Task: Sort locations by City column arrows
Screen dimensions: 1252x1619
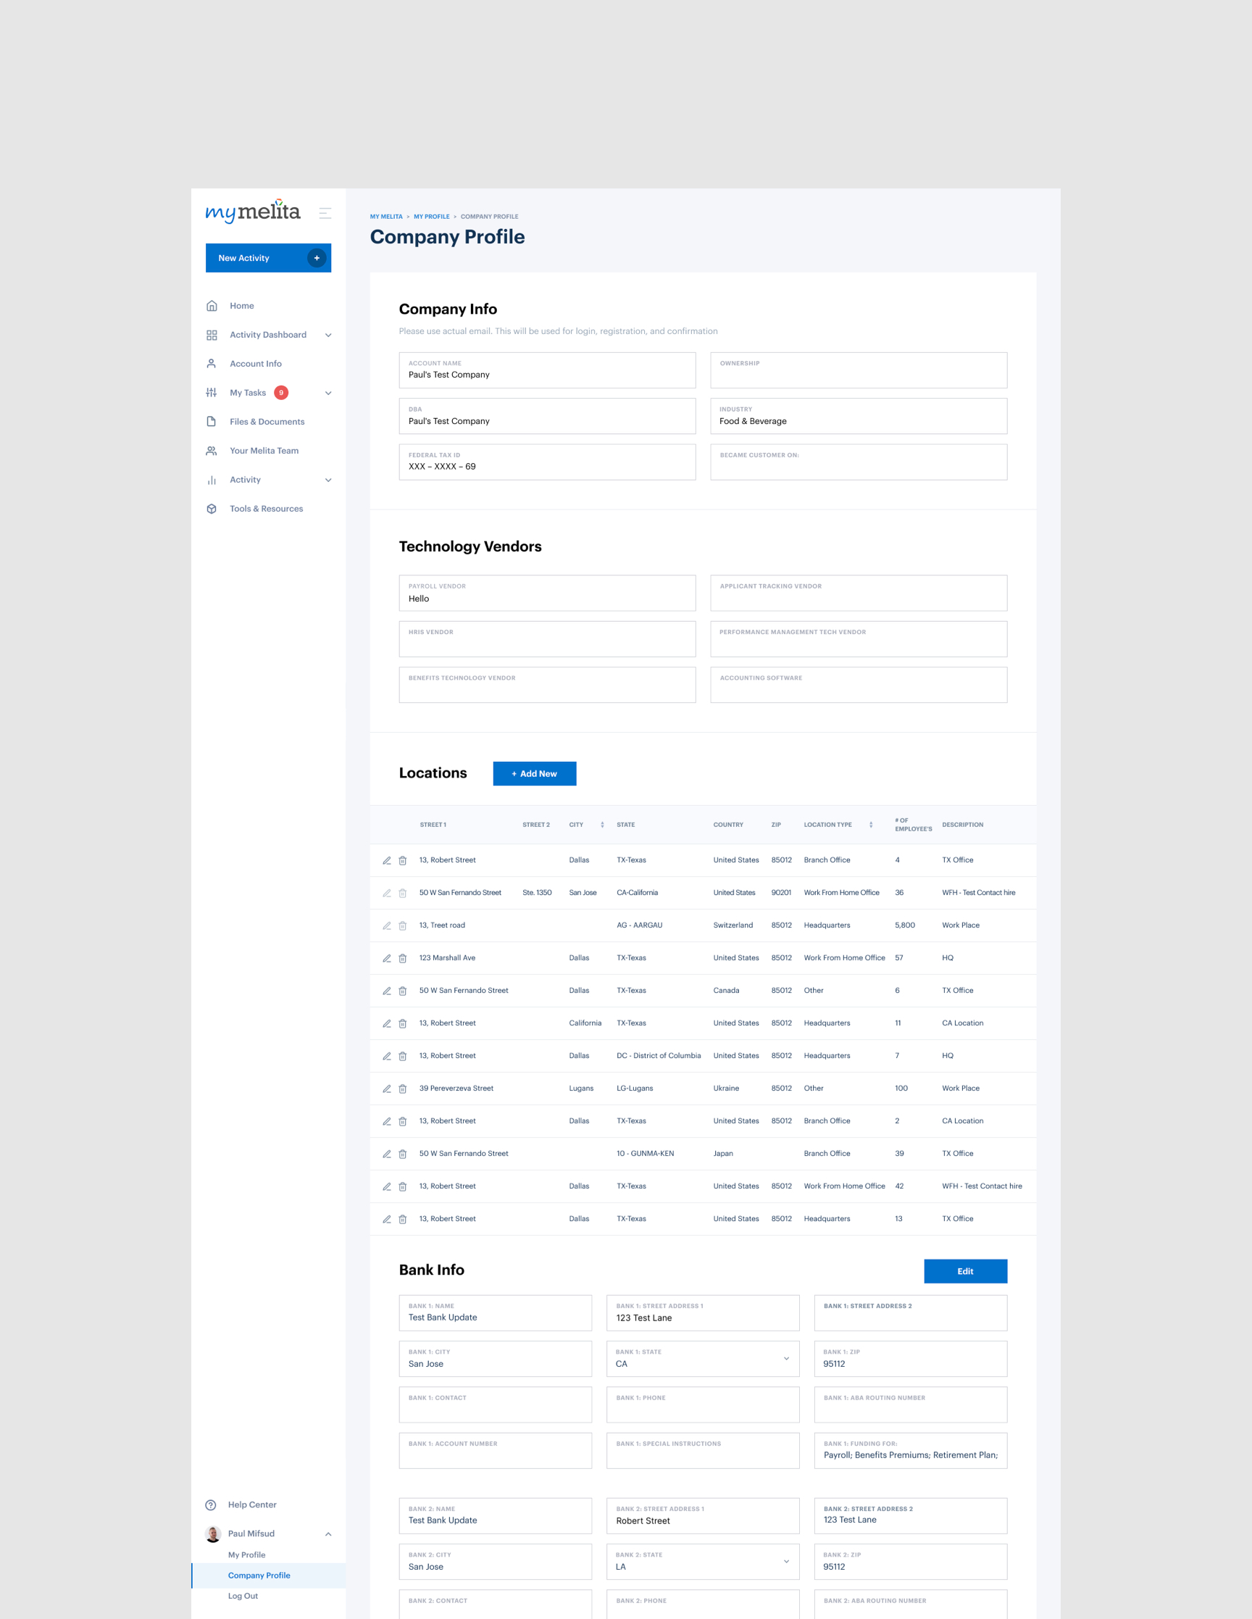Action: tap(602, 824)
